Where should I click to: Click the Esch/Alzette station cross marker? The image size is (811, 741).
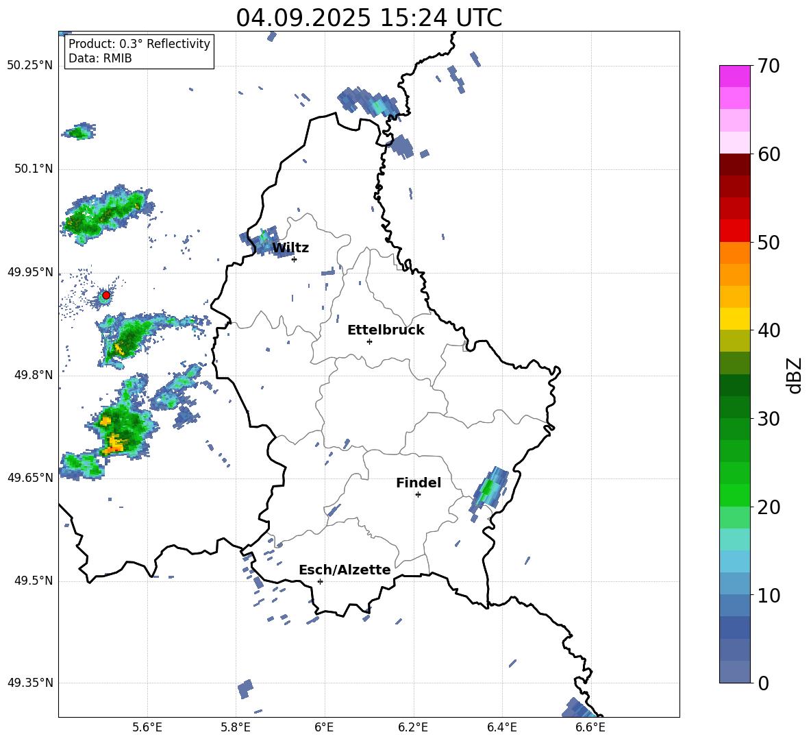pos(320,581)
